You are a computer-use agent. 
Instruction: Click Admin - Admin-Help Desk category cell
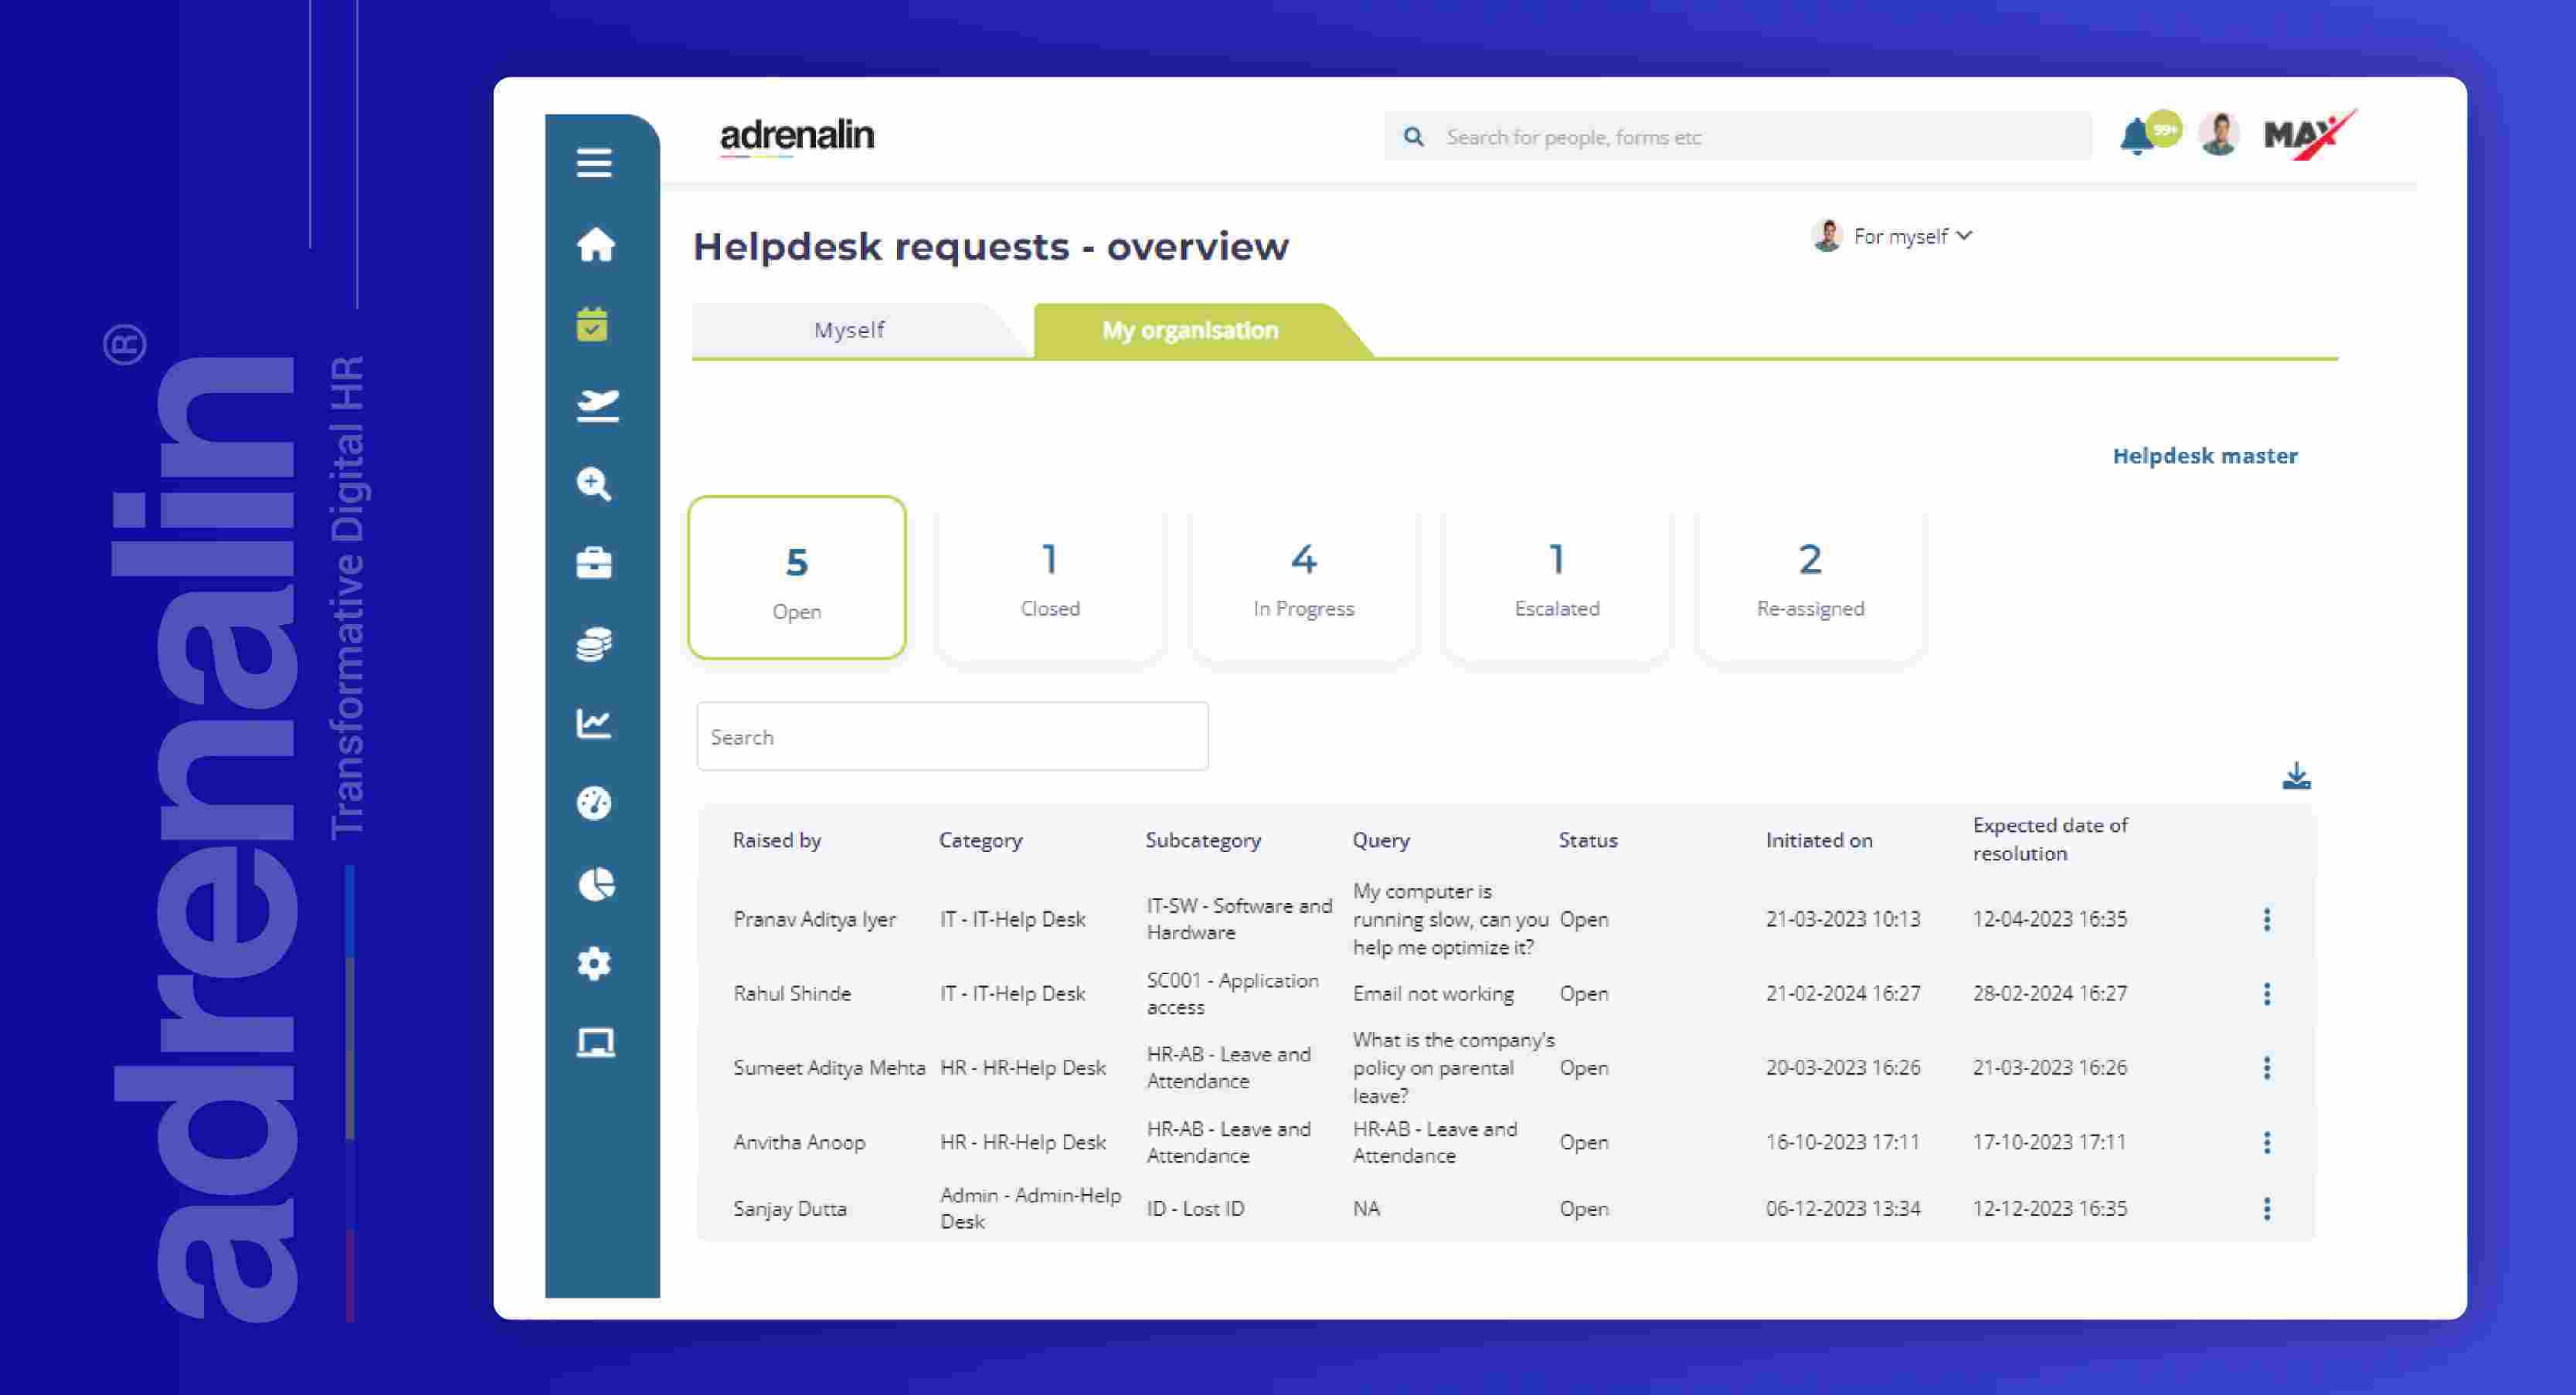coord(1030,1208)
